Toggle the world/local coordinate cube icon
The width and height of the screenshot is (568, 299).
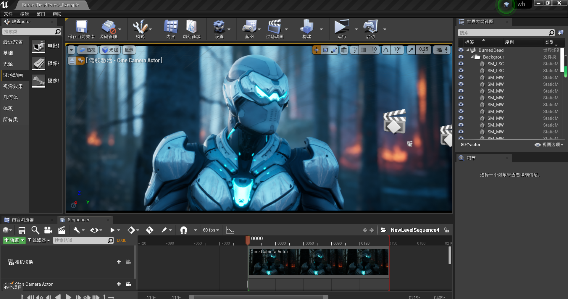[344, 50]
